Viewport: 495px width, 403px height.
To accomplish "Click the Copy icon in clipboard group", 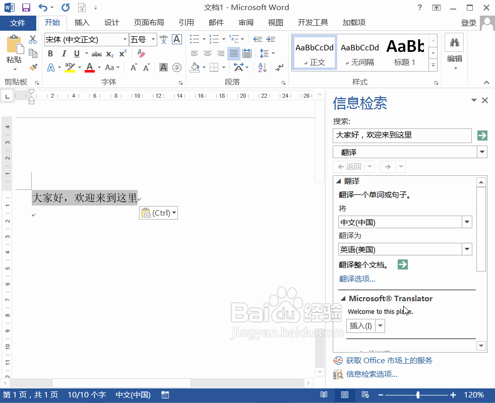I will coord(33,53).
